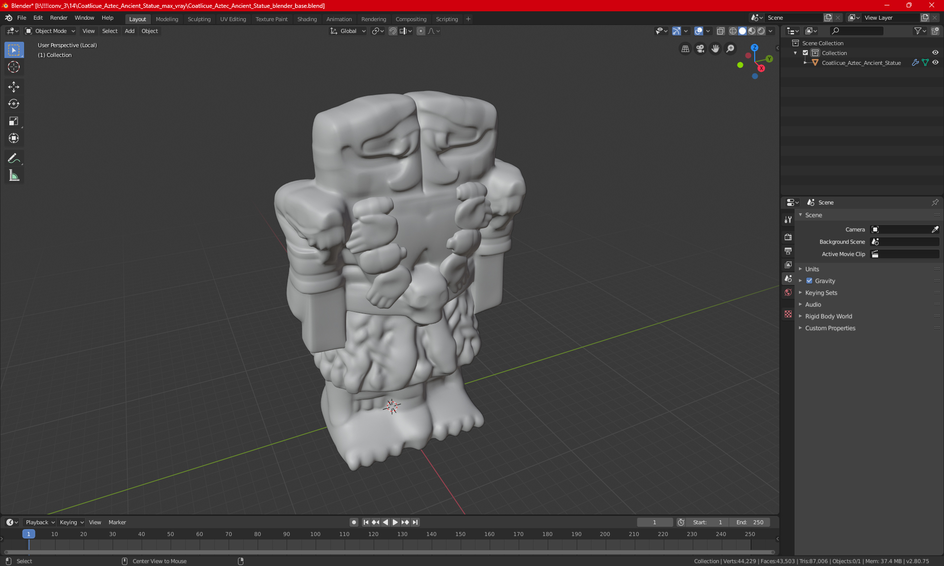Click the mesh data icon on statue row
The height and width of the screenshot is (566, 944).
click(925, 63)
